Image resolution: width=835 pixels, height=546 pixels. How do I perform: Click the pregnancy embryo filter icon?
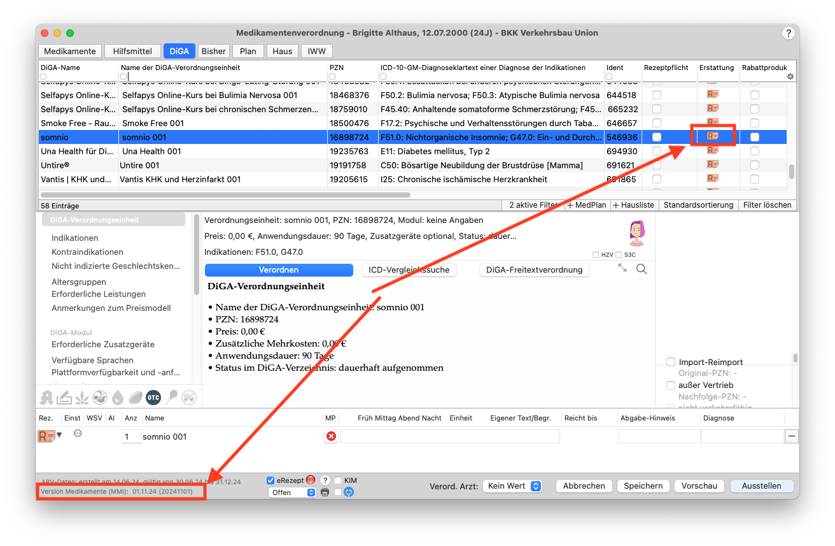coord(100,398)
